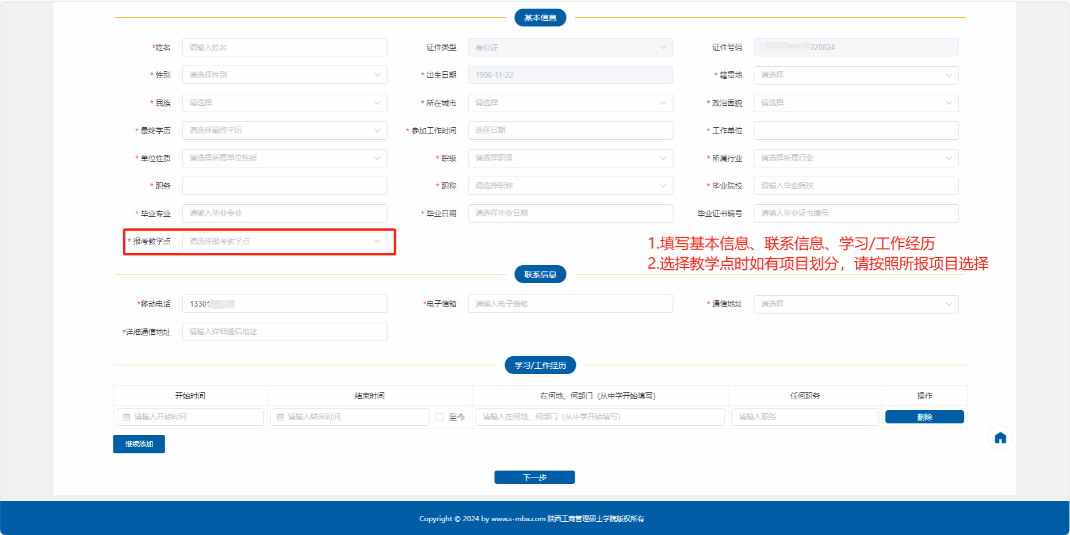1070x535 pixels.
Task: Open the 参加工作时间 date picker
Action: tap(570, 131)
